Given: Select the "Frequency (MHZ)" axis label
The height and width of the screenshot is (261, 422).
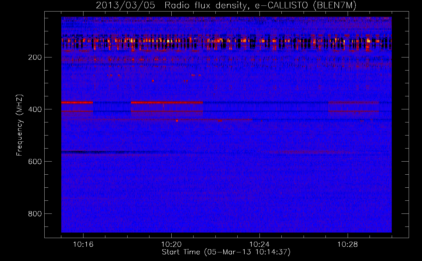Looking at the screenshot, I should click(x=20, y=125).
